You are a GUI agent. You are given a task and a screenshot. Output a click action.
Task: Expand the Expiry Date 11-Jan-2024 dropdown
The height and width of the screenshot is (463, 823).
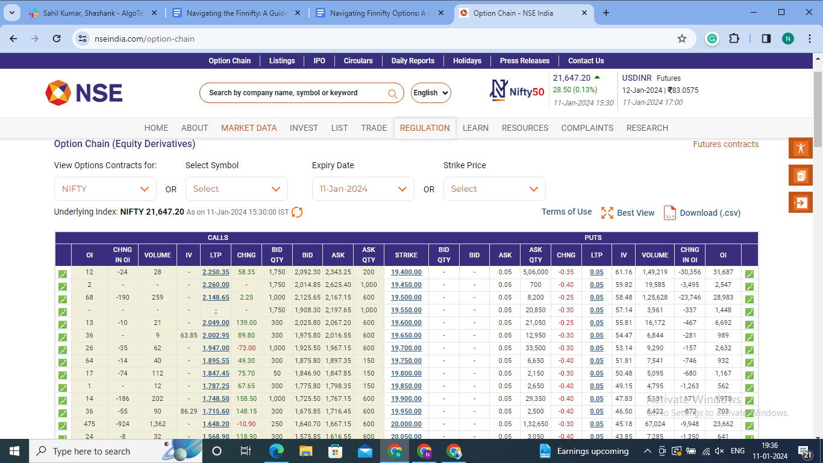[x=363, y=189]
